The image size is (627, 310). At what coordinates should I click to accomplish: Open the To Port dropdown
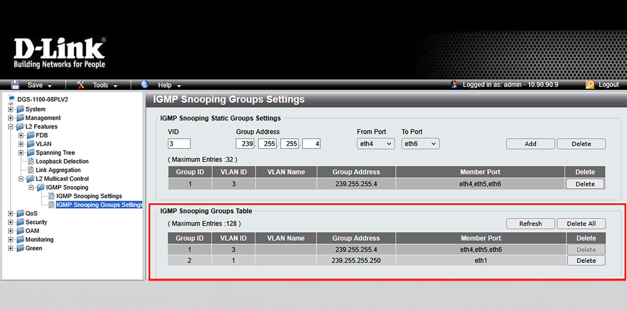pos(420,144)
